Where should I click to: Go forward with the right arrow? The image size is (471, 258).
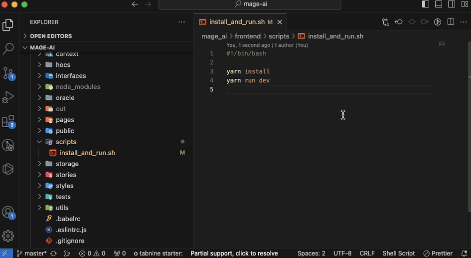coord(148,4)
